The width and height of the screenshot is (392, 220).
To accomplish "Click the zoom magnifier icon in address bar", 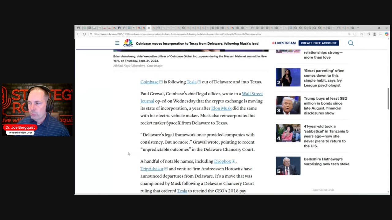I will 349,34.
